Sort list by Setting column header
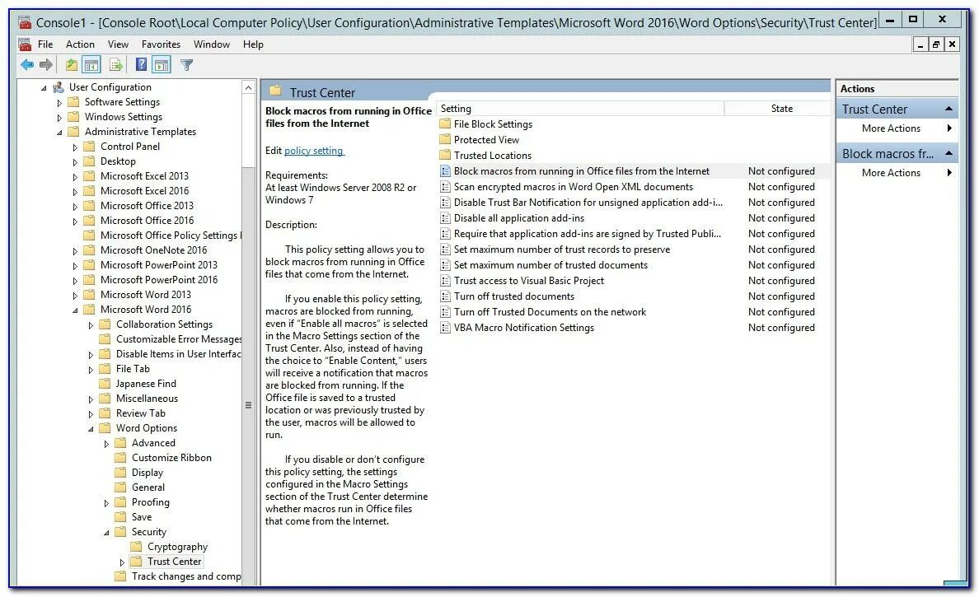Image resolution: width=979 pixels, height=597 pixels. tap(580, 109)
